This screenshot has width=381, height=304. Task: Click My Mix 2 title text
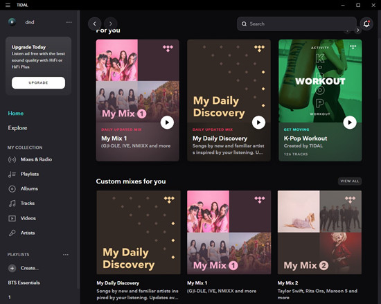point(287,283)
